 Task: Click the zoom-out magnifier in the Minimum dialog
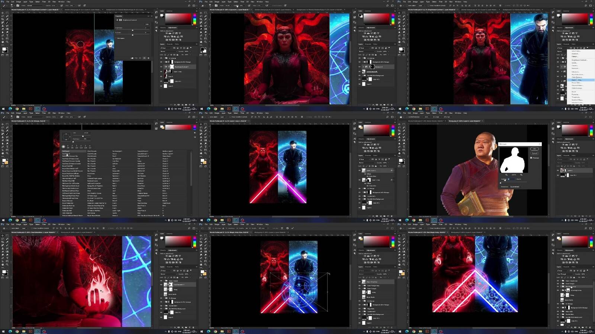(x=506, y=175)
